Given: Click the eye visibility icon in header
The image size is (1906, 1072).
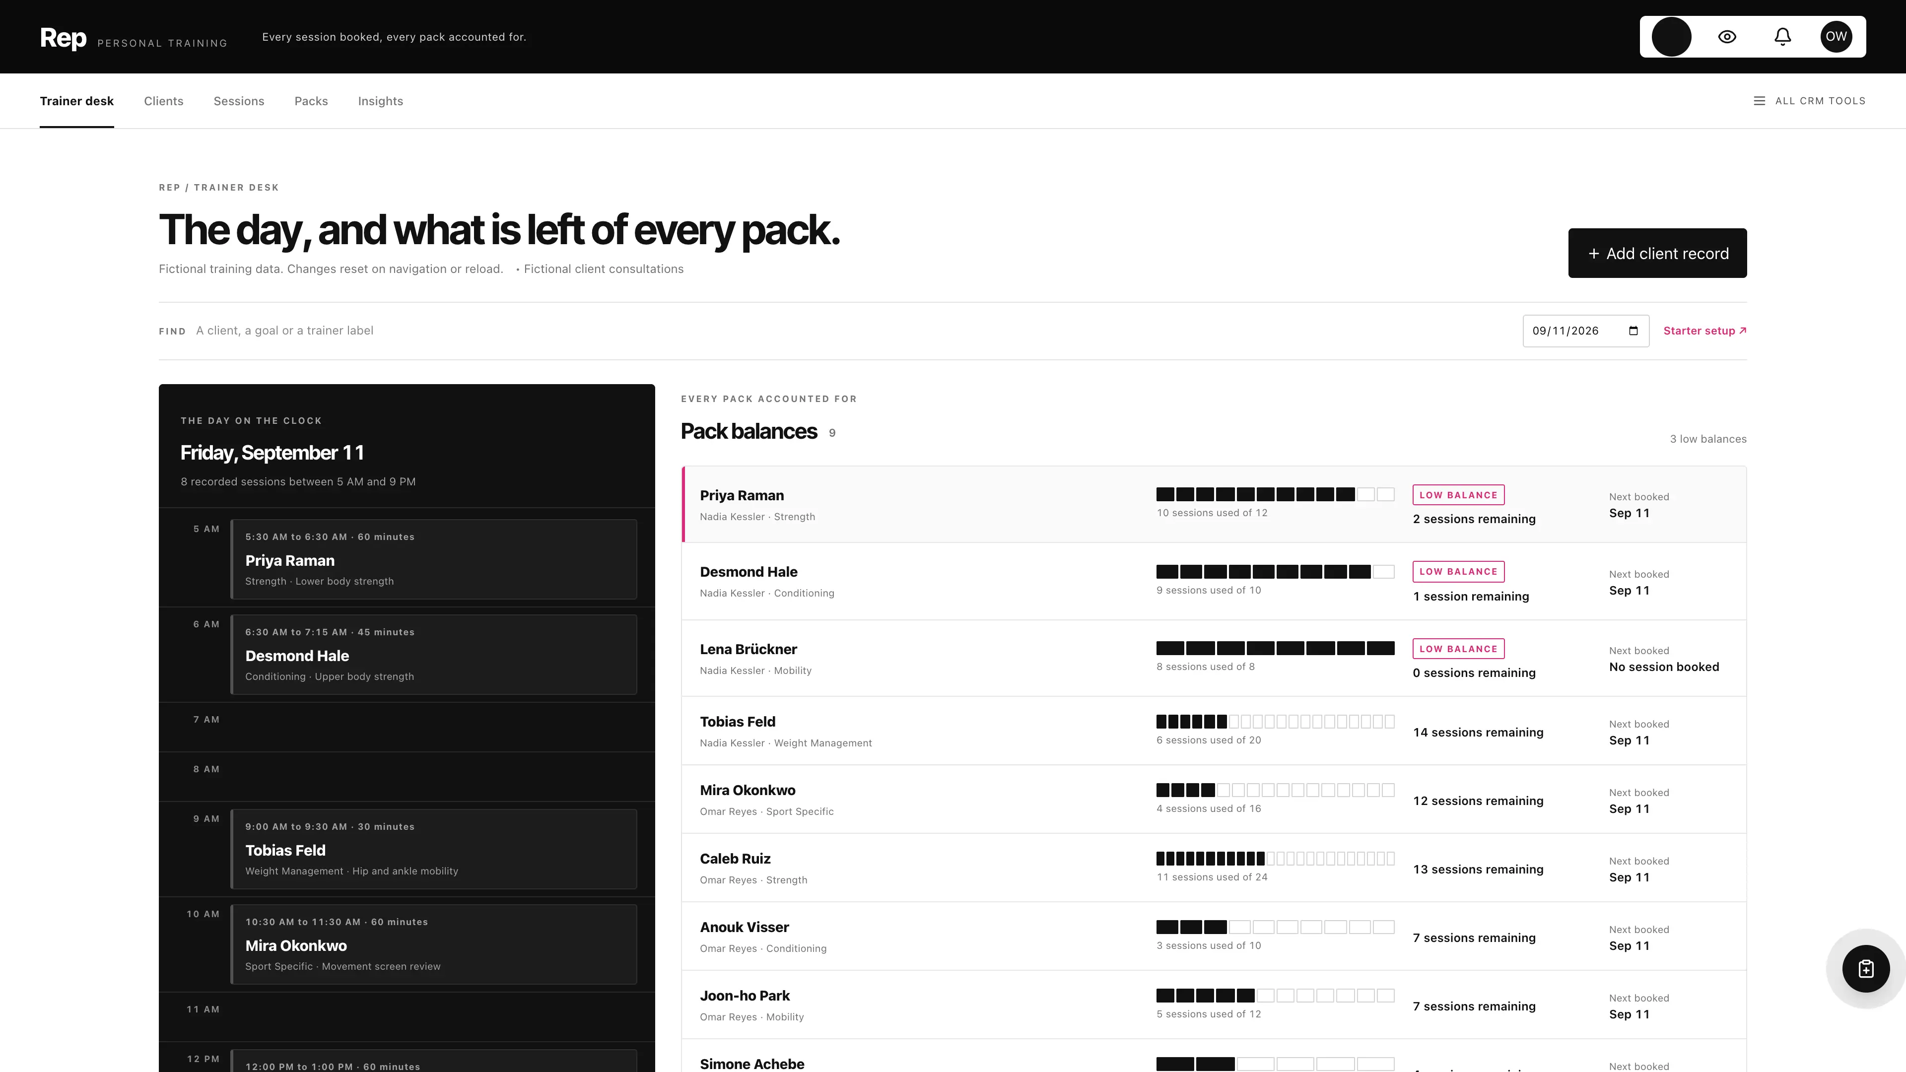Looking at the screenshot, I should 1727,36.
